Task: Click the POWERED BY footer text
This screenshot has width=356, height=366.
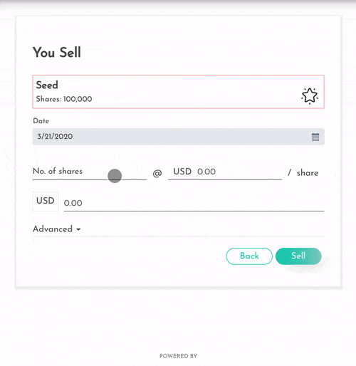Action: point(178,356)
